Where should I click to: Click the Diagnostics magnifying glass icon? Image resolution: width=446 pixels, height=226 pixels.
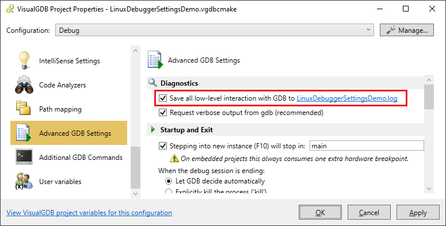tap(153, 83)
